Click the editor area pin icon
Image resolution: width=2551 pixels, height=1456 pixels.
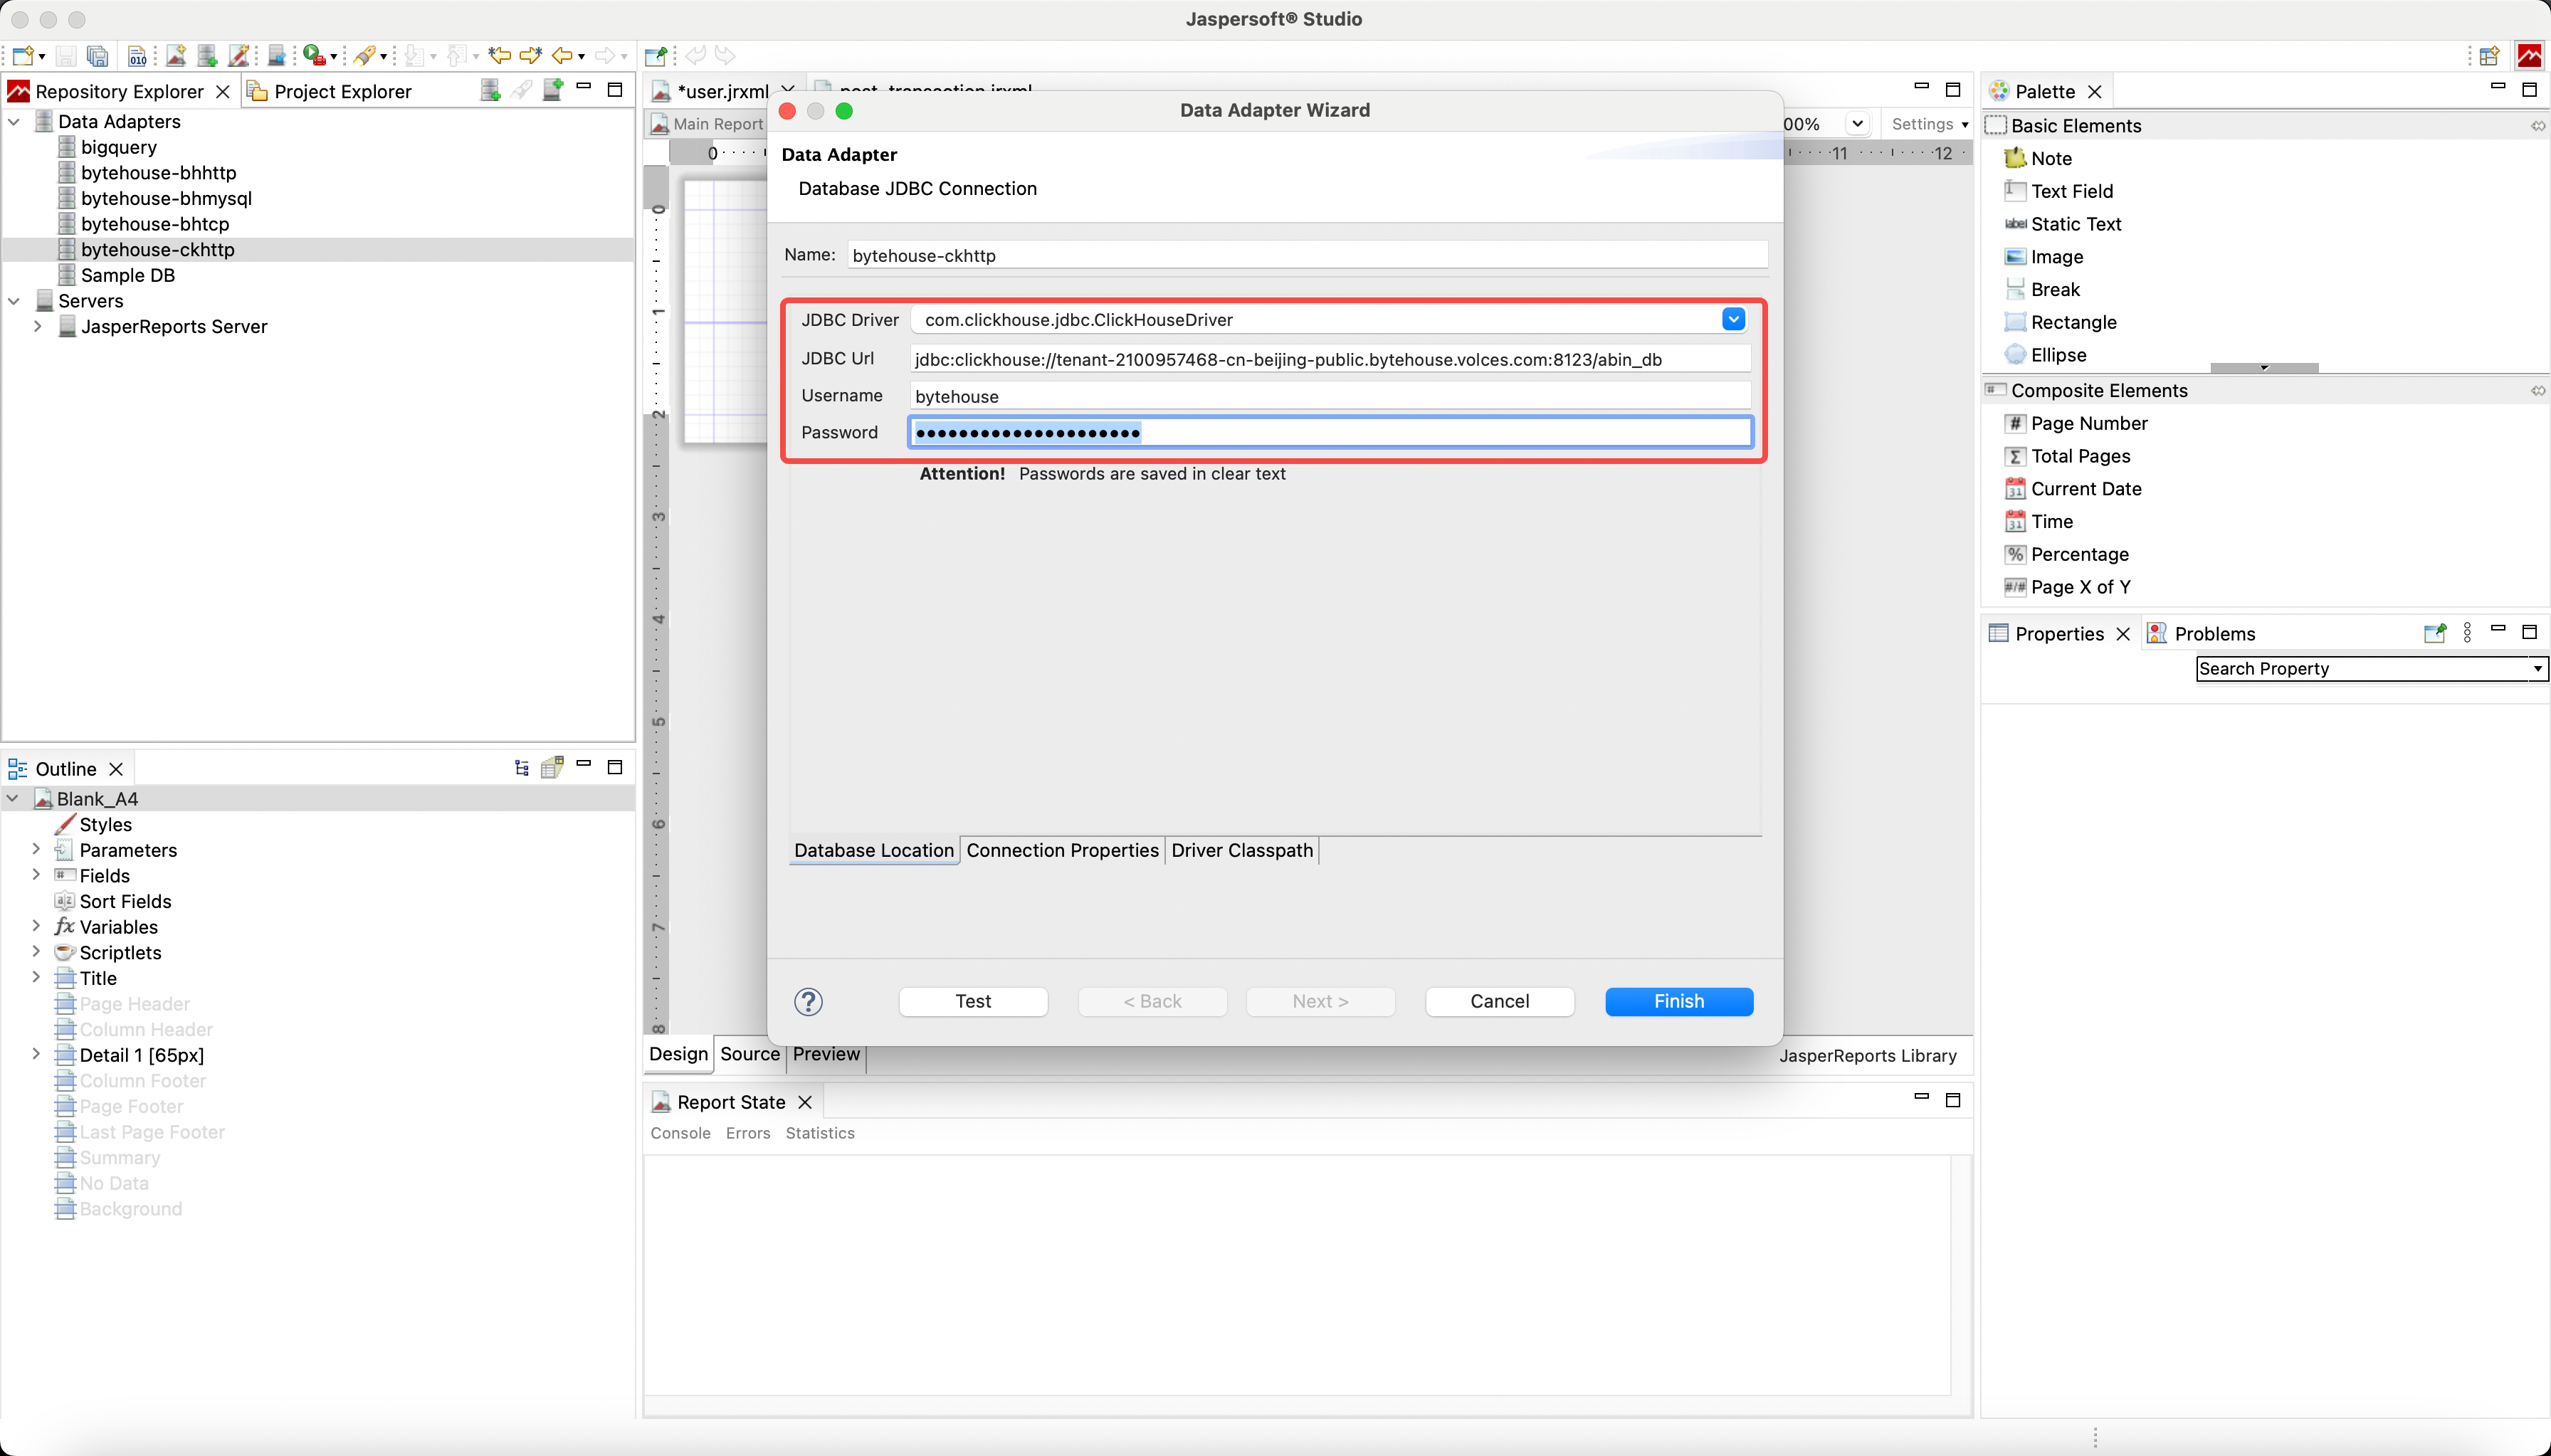click(x=655, y=55)
